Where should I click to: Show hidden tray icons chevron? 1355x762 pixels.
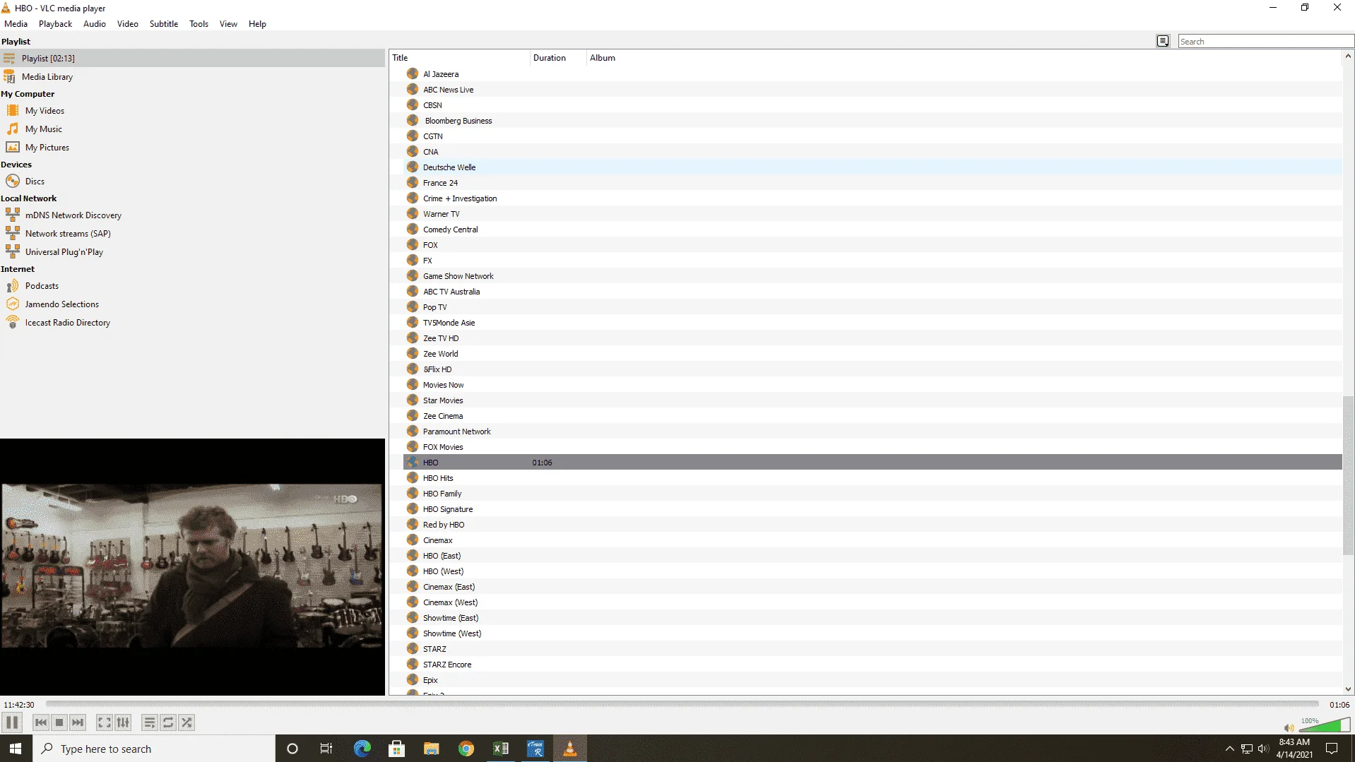click(1229, 749)
